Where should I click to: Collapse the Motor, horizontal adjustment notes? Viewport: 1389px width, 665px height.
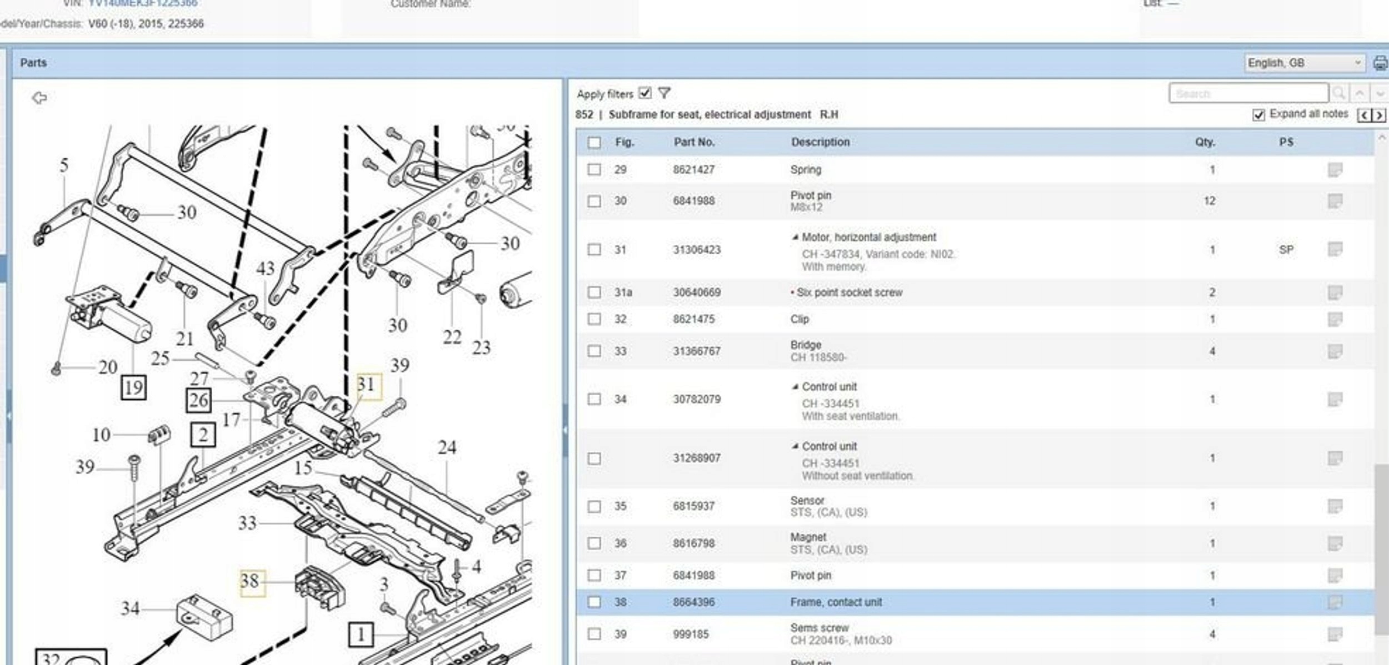pos(795,238)
